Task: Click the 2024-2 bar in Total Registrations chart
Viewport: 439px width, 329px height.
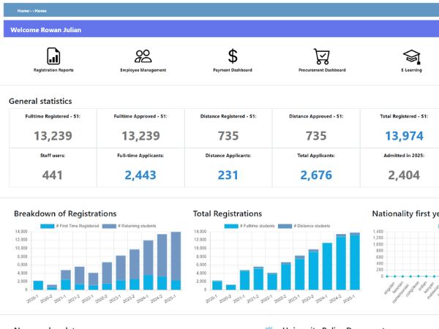Action: 341,262
